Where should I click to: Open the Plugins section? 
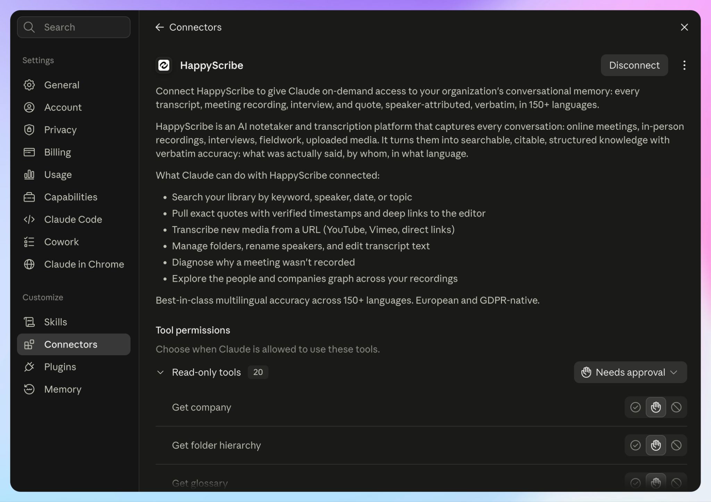click(x=74, y=367)
